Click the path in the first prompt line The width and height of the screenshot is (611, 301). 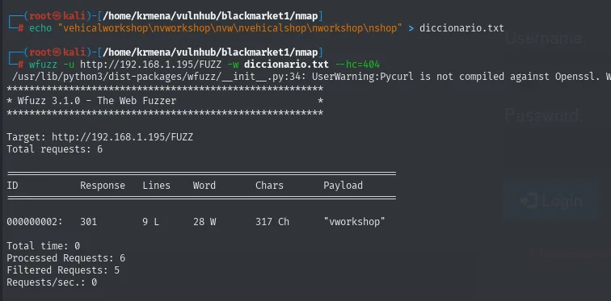[x=210, y=16]
